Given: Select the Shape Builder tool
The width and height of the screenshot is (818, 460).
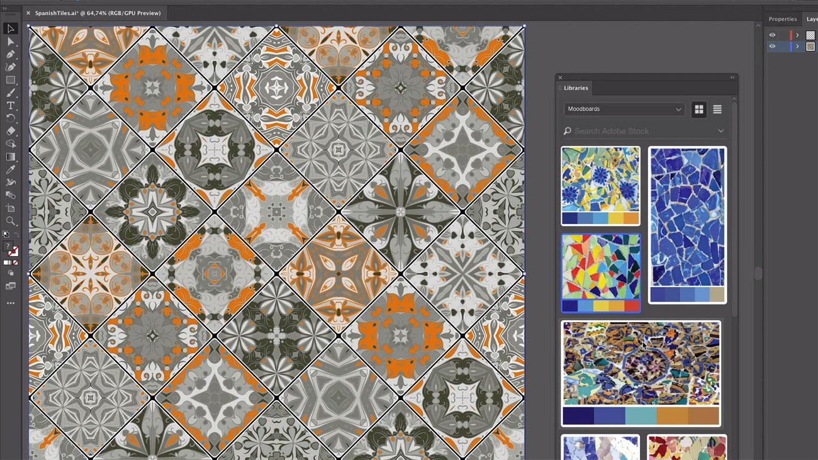Looking at the screenshot, I should pyautogui.click(x=11, y=144).
